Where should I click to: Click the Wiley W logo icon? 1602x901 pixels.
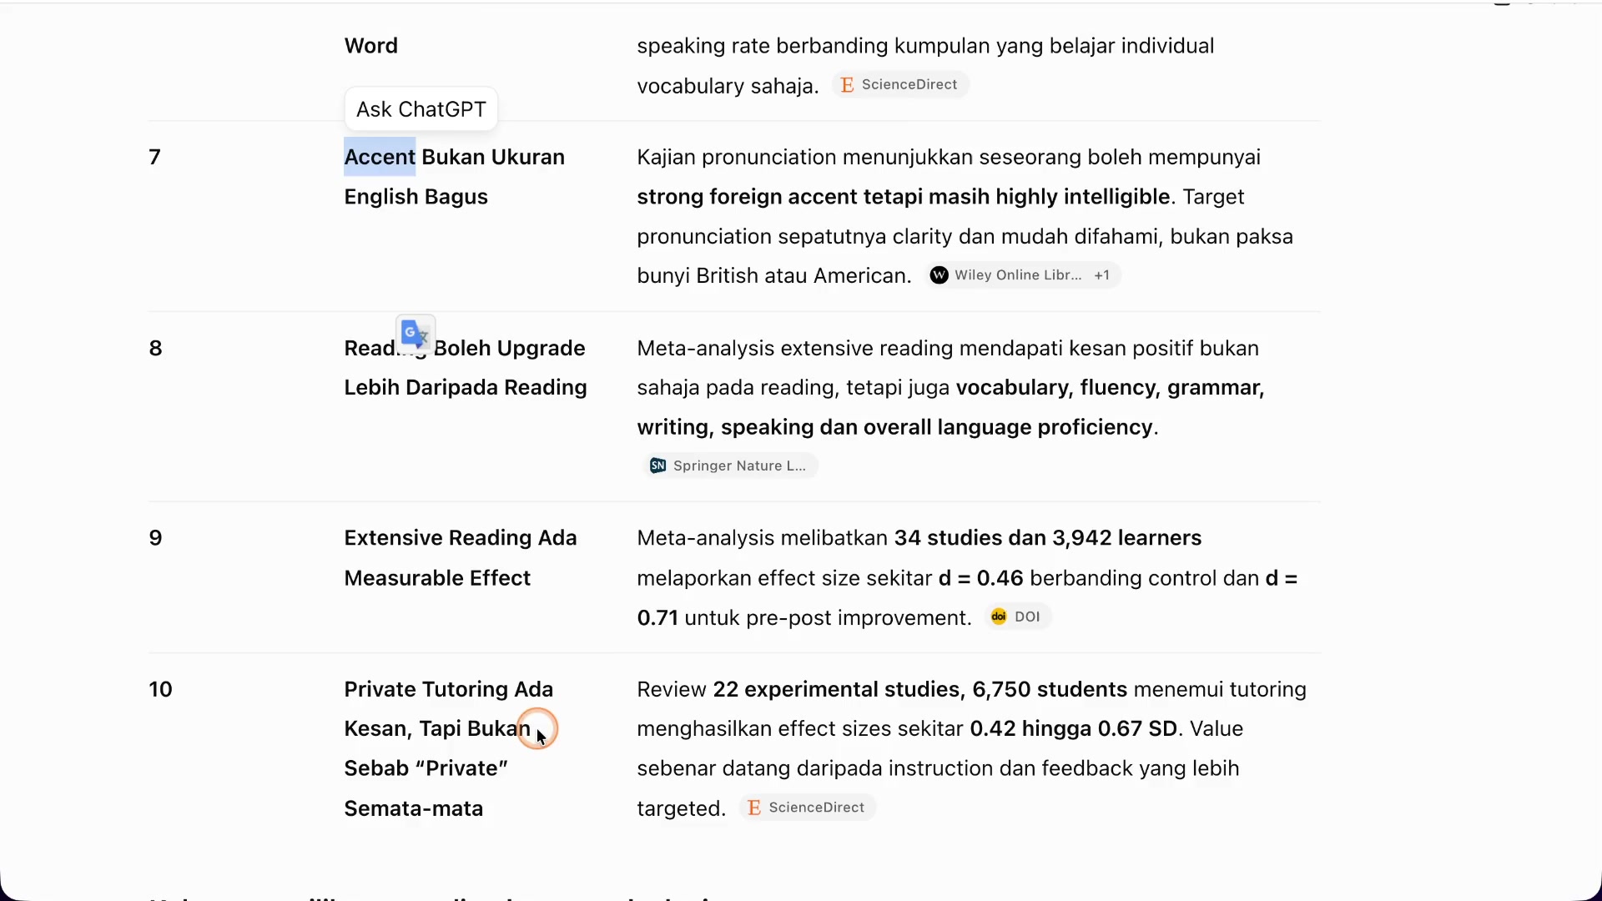939,275
